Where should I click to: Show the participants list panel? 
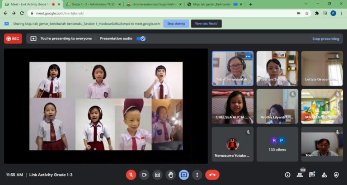point(300,175)
